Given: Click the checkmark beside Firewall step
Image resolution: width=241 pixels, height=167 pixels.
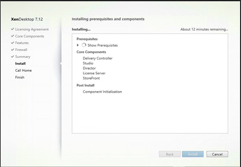Looking at the screenshot, I should [x=13, y=50].
